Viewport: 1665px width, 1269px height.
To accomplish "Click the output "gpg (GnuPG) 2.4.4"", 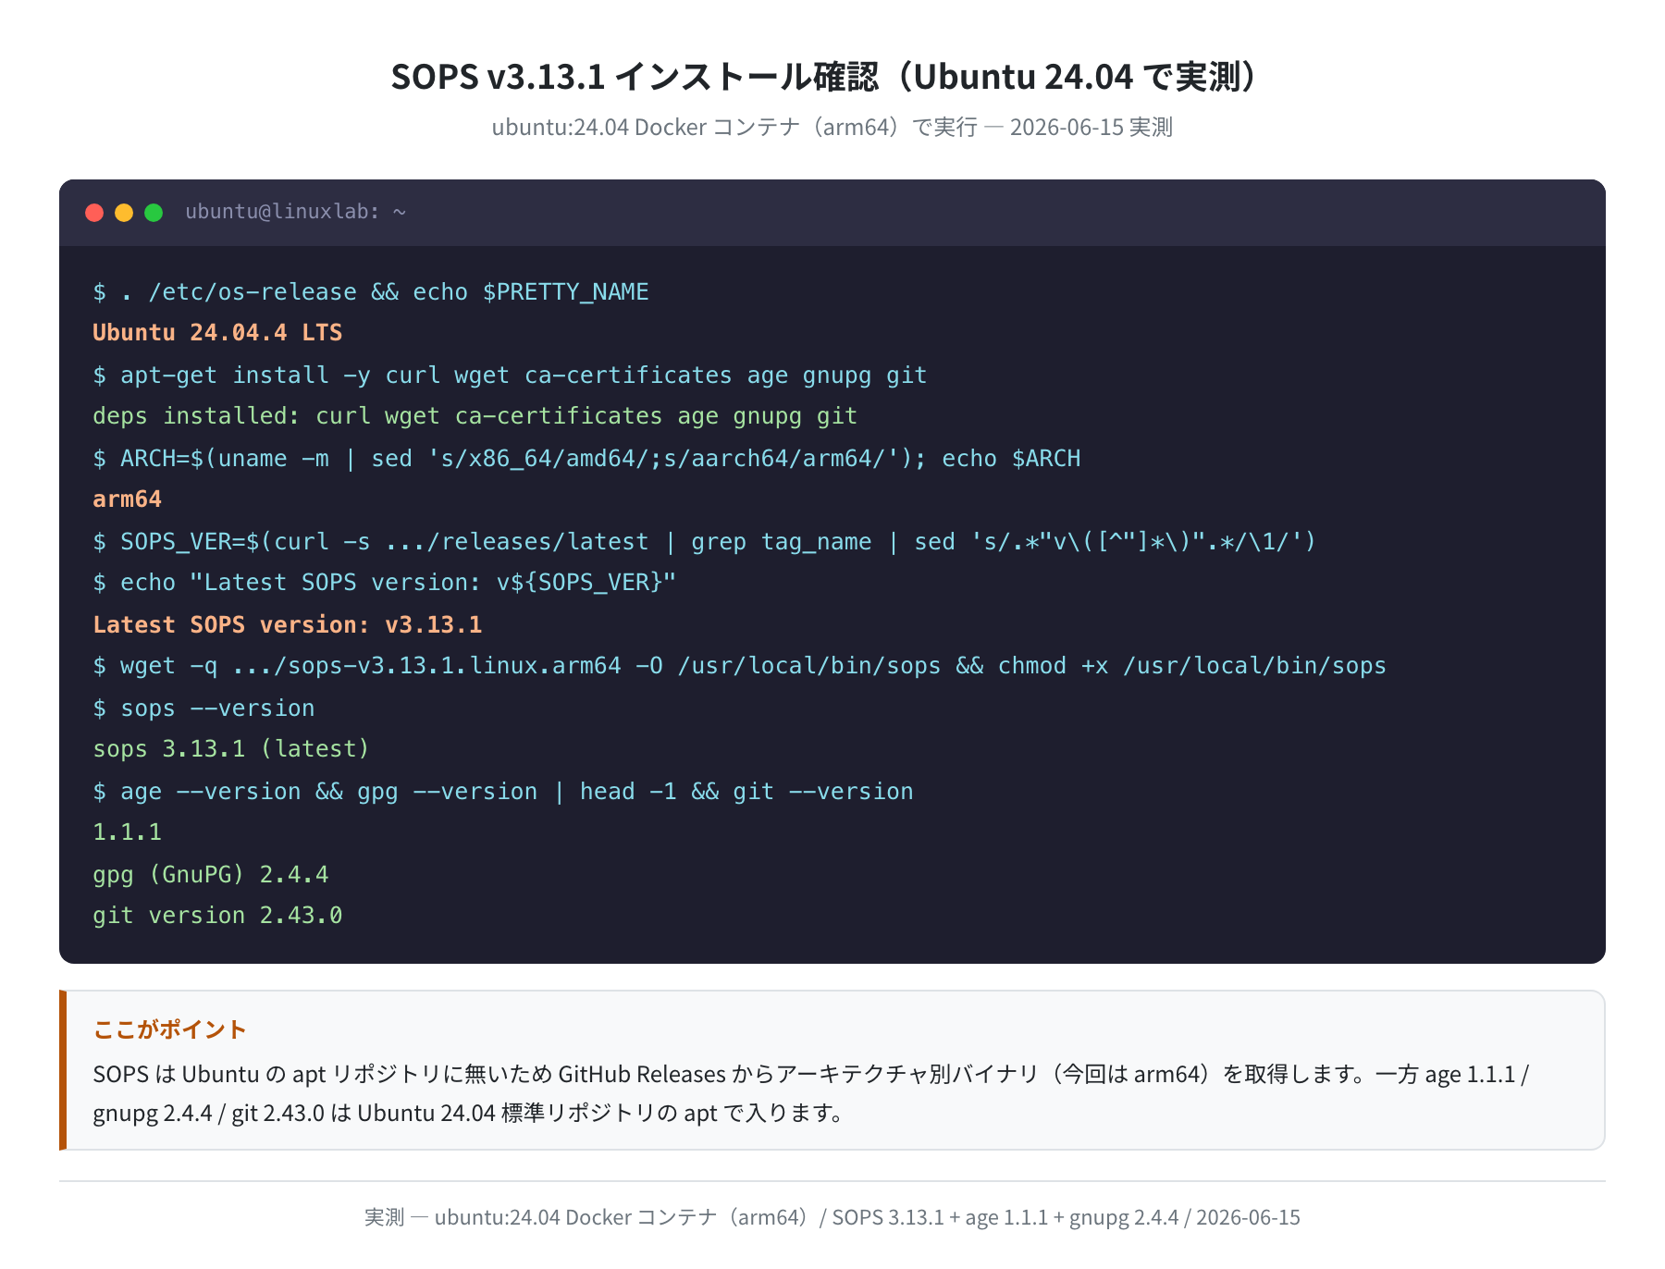I will click(x=211, y=875).
